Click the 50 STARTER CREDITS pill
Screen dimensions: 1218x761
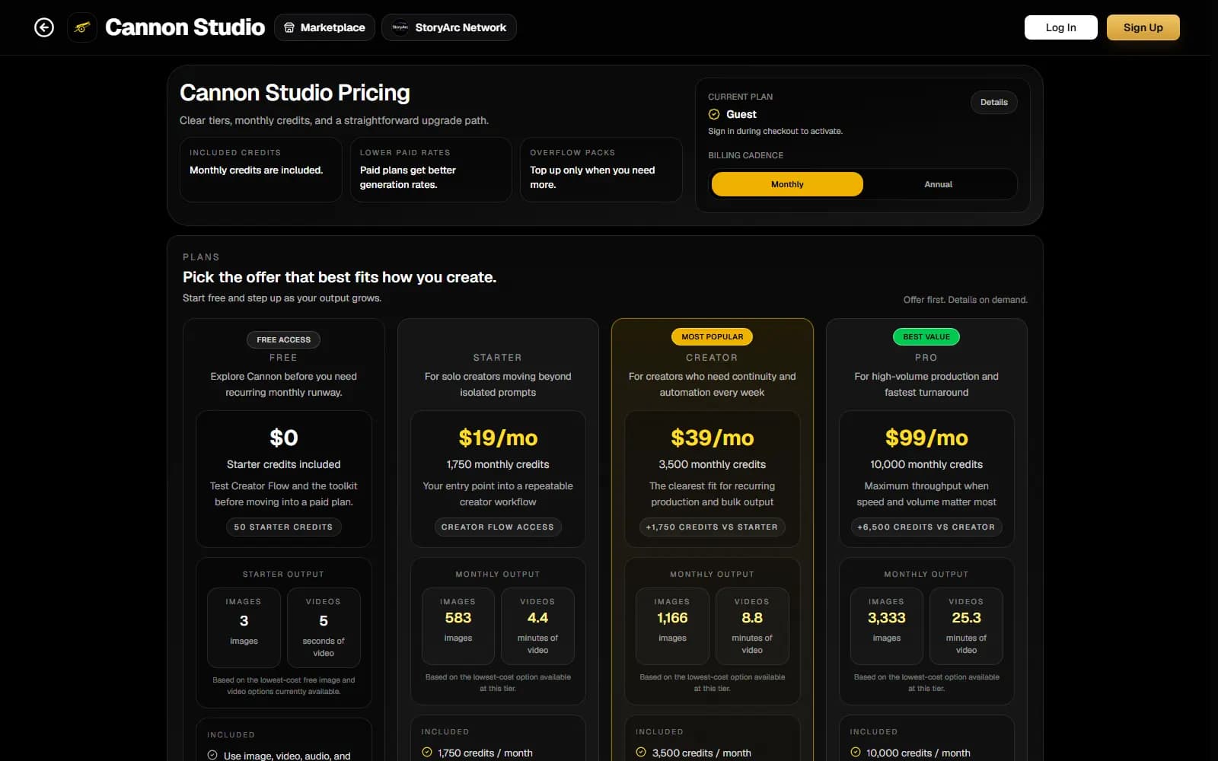(283, 527)
